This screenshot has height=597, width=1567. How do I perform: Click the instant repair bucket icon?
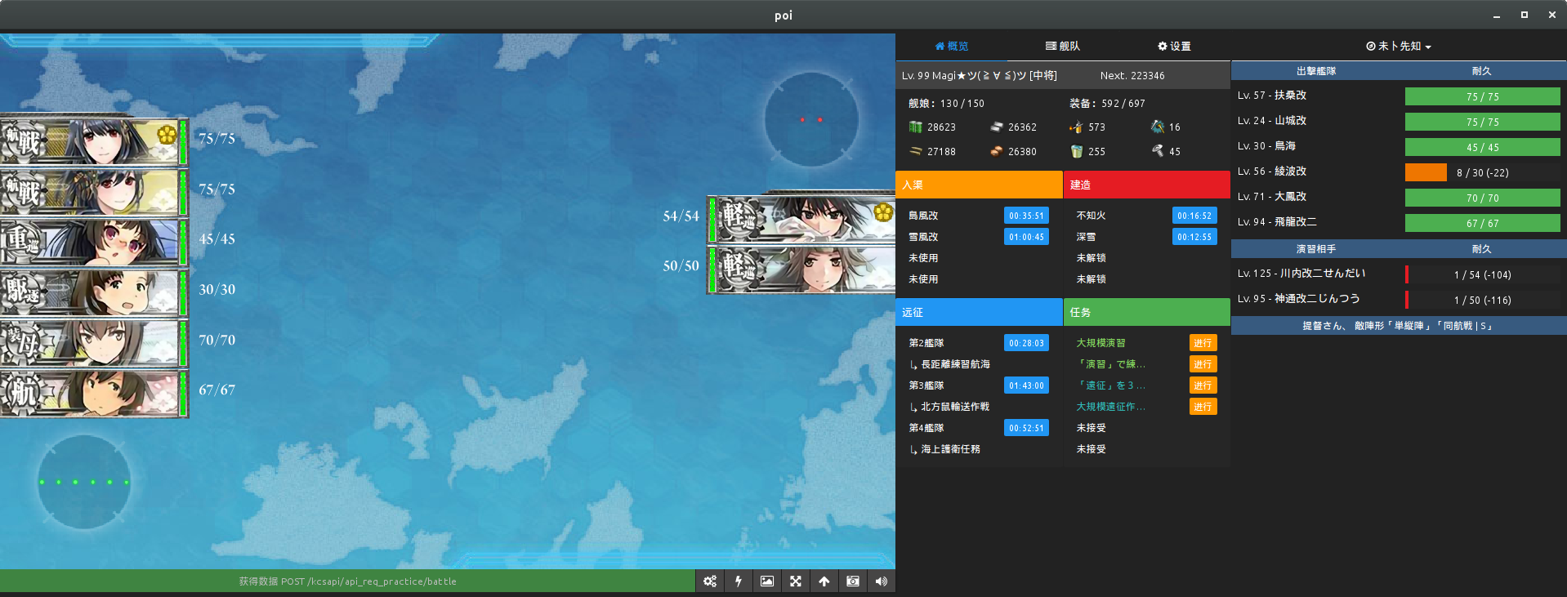(x=1076, y=151)
